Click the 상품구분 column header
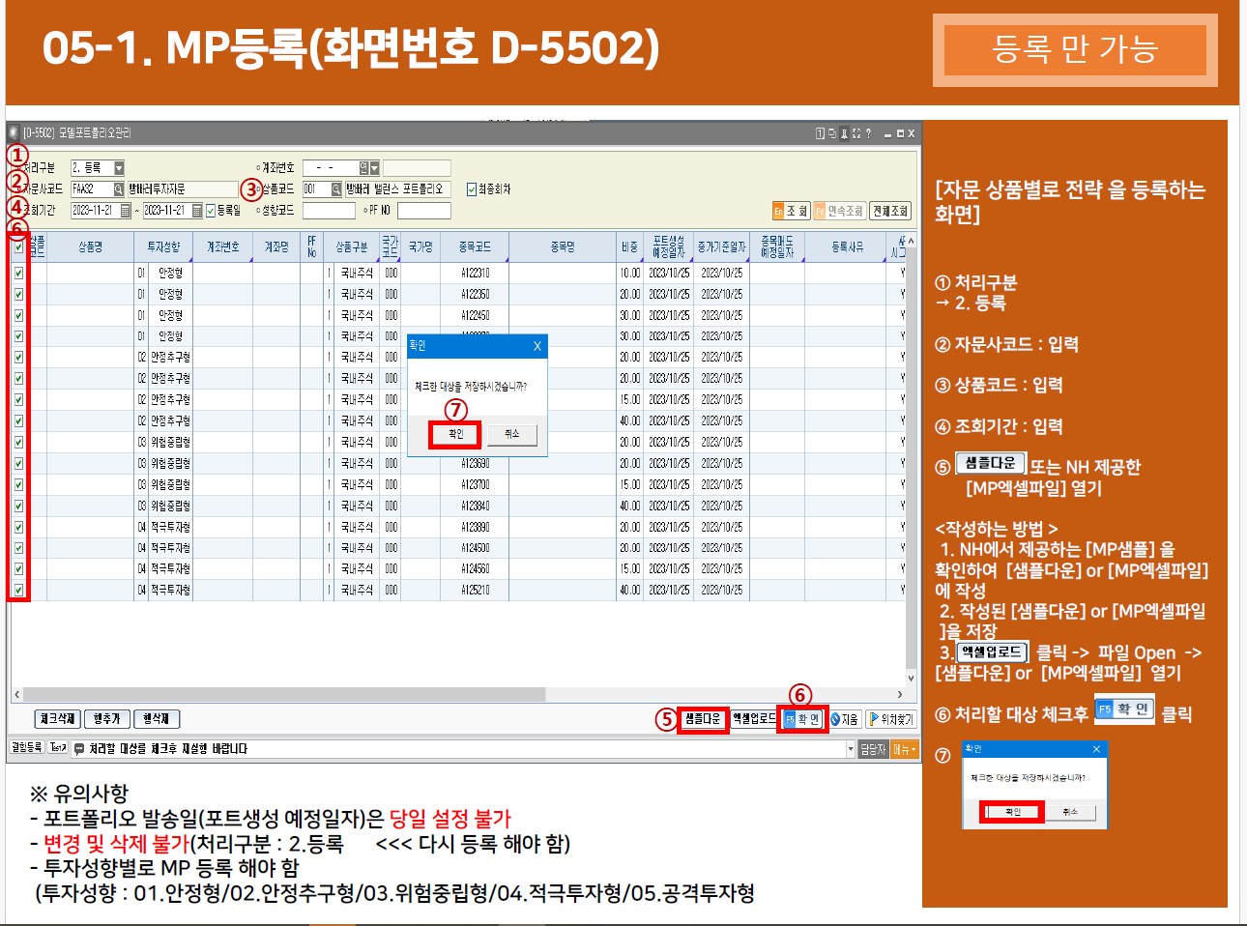 352,247
